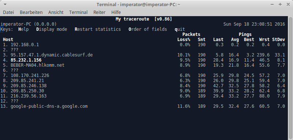Open the Reiter menu
Image resolution: width=293 pixels, height=140 pixels.
coord(99,12)
